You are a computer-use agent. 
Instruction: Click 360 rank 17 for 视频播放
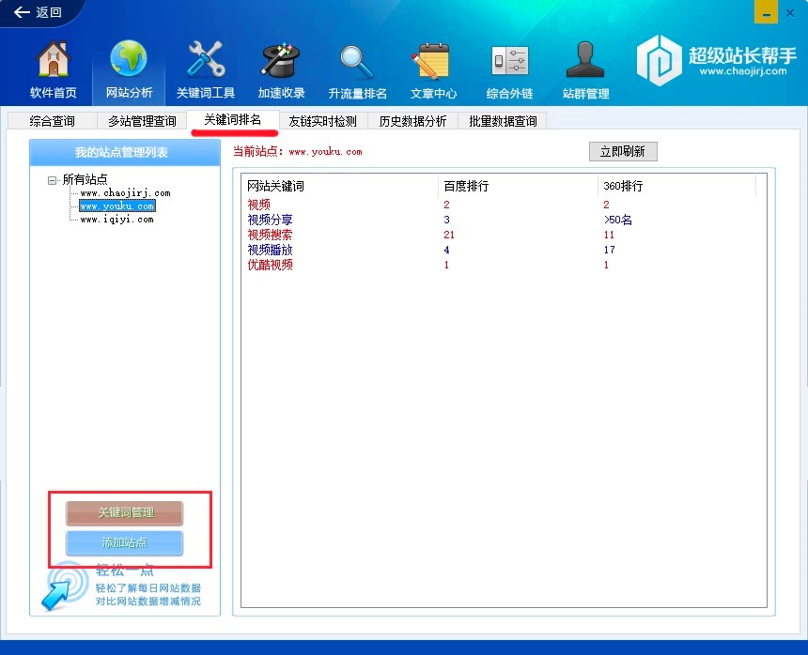[x=609, y=250]
